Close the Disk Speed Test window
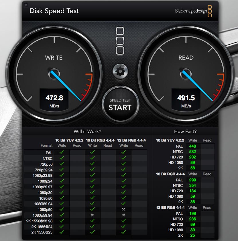The height and width of the screenshot is (241, 238). click(x=25, y=5)
